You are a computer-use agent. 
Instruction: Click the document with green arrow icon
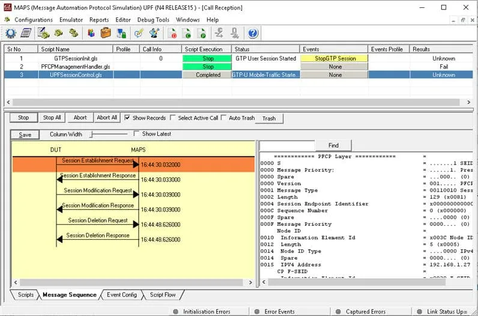(187, 33)
